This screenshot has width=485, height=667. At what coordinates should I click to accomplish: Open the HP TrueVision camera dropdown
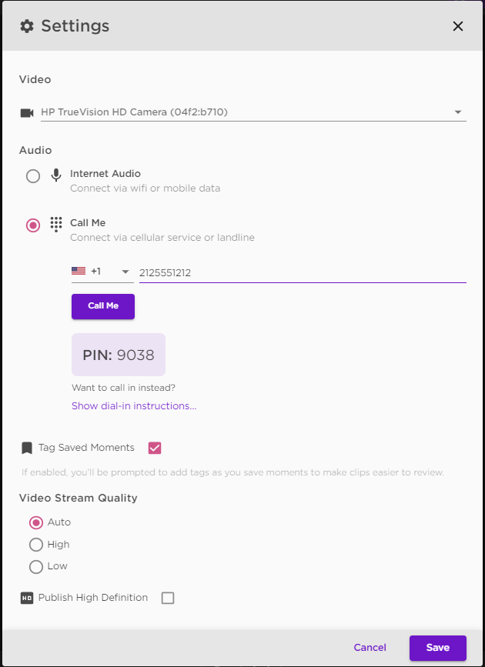253,112
